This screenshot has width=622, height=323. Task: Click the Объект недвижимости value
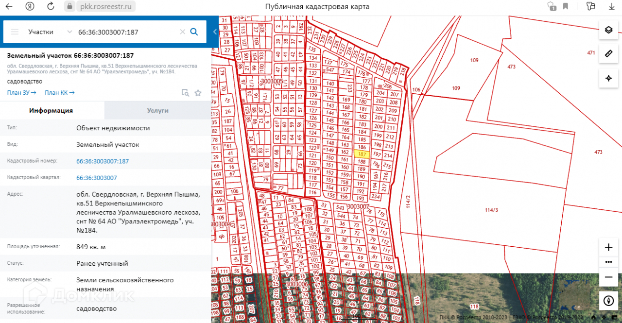[113, 128]
